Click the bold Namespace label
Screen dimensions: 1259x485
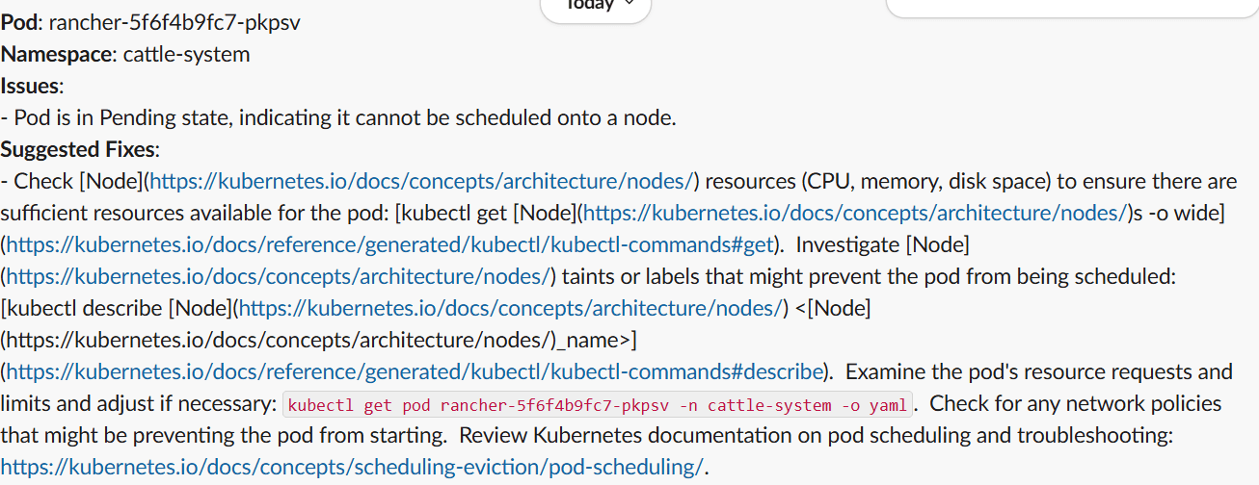click(57, 54)
